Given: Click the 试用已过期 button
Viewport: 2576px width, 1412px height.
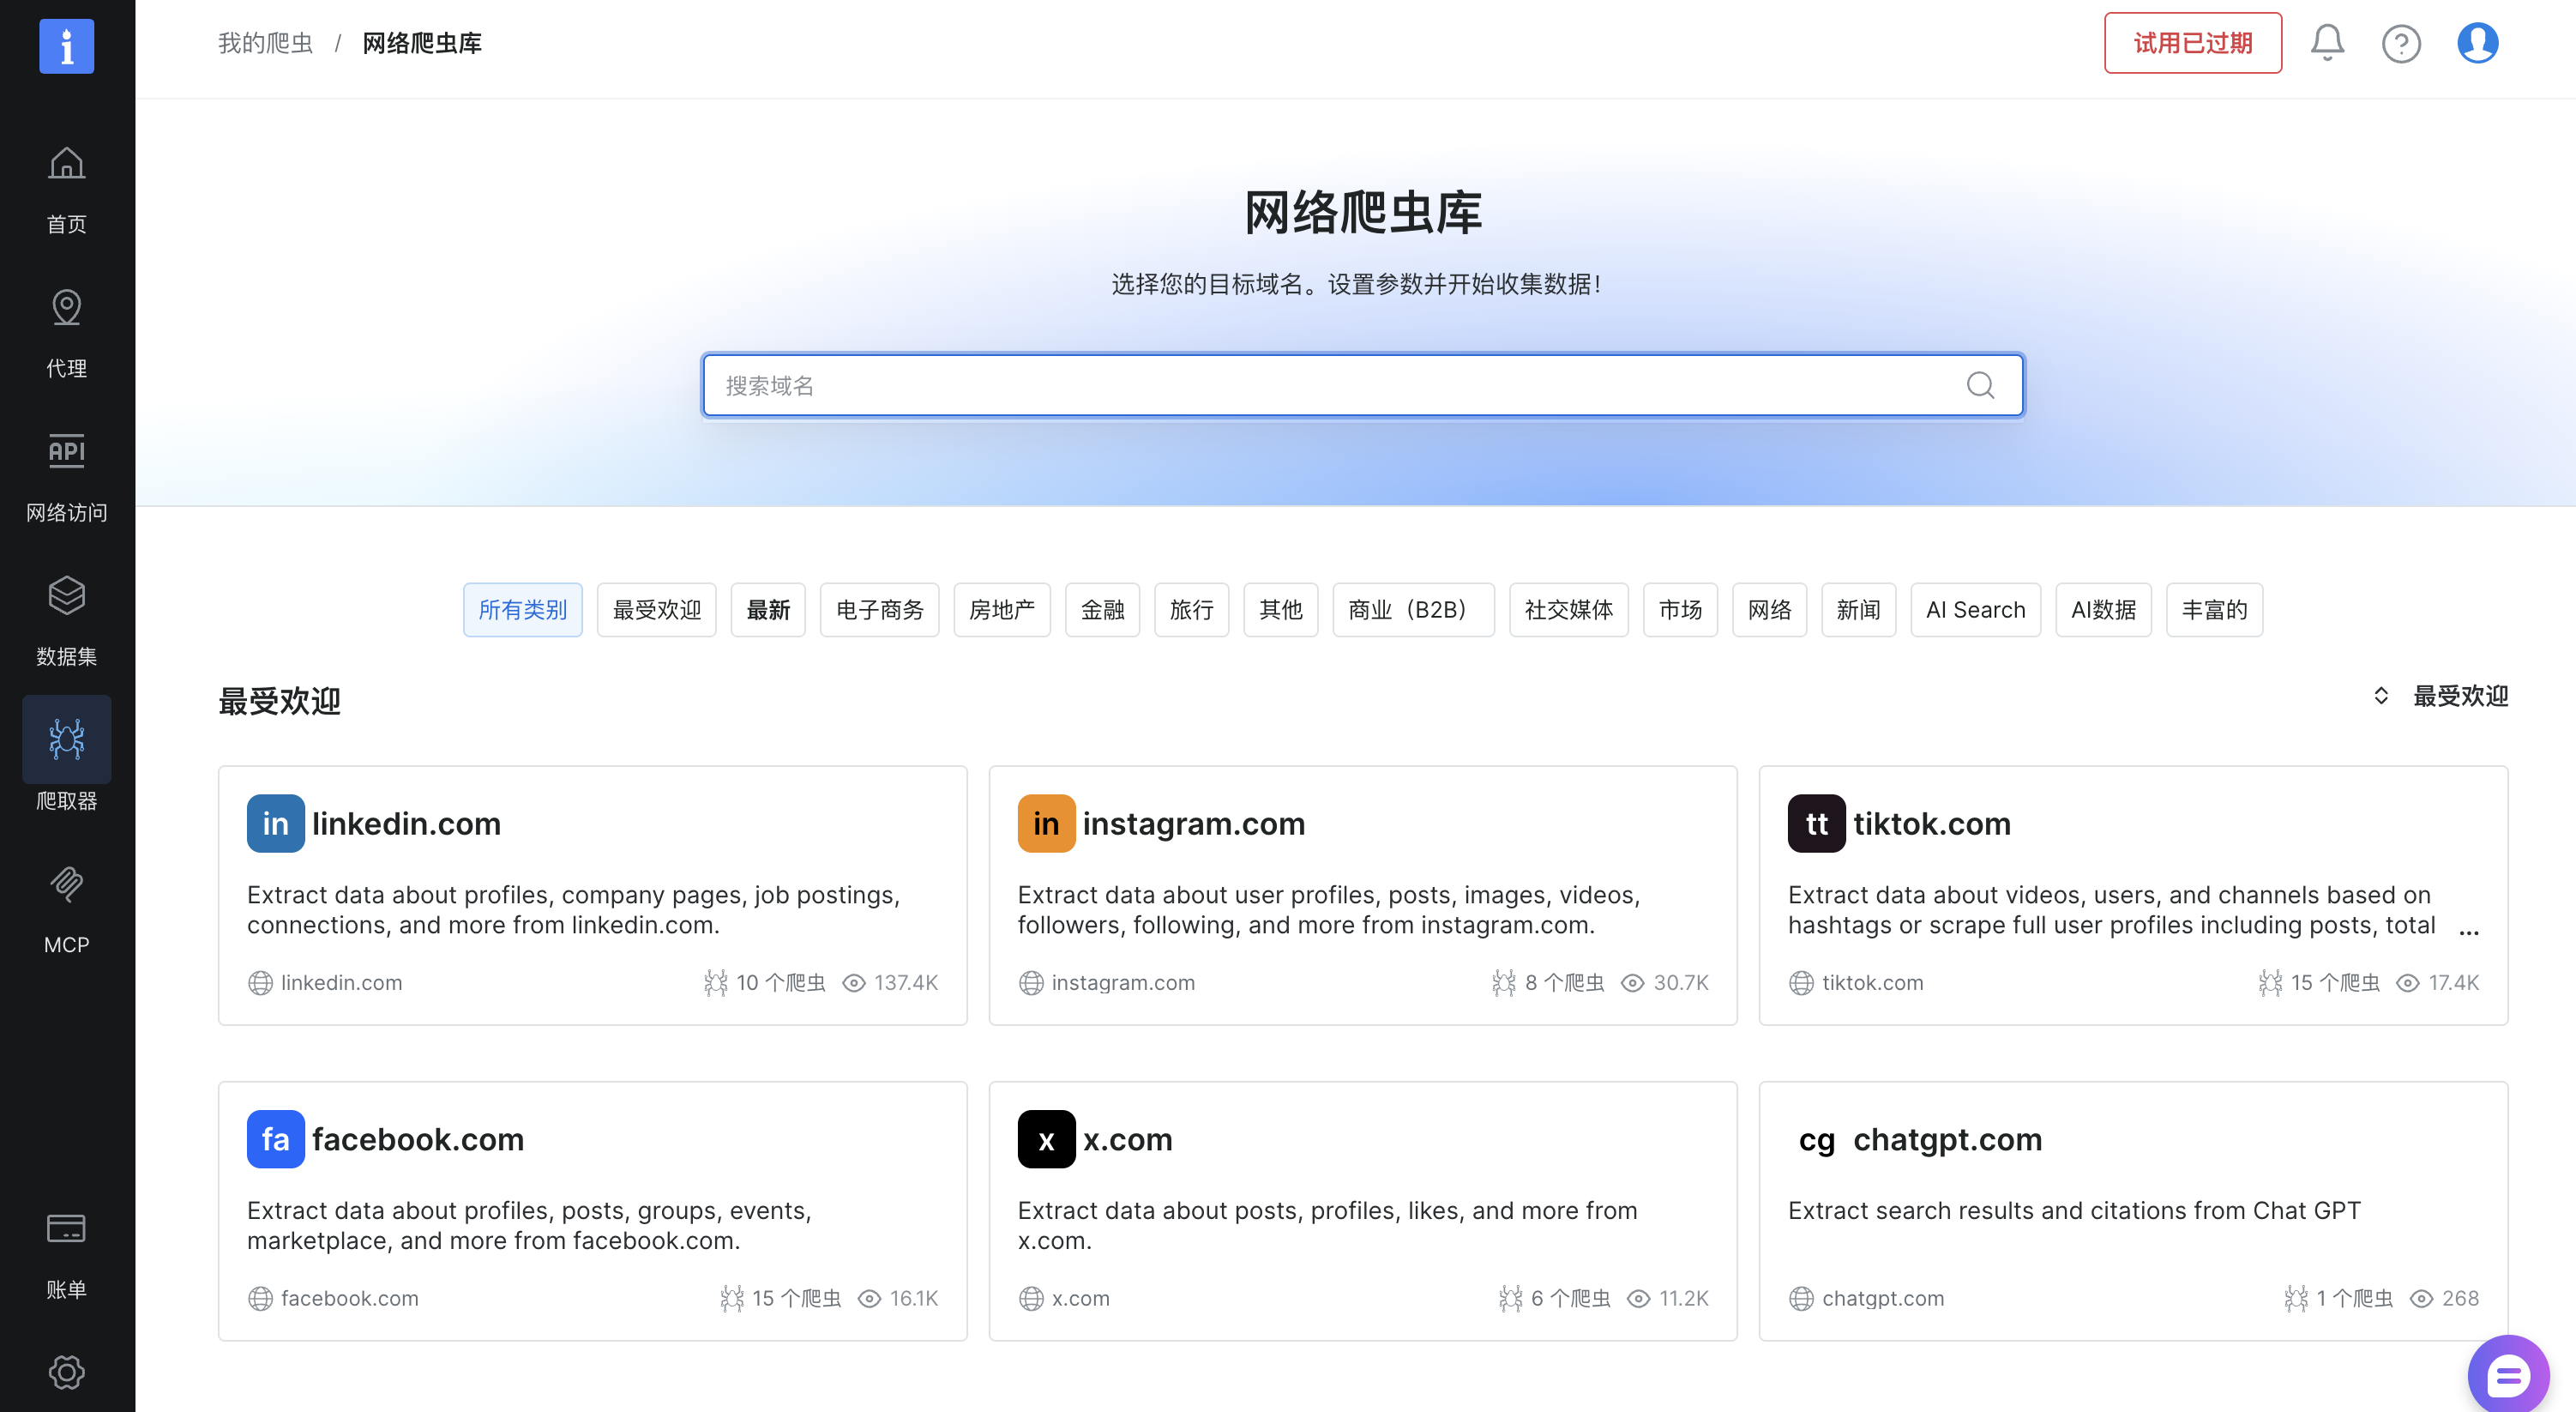Looking at the screenshot, I should tap(2192, 43).
